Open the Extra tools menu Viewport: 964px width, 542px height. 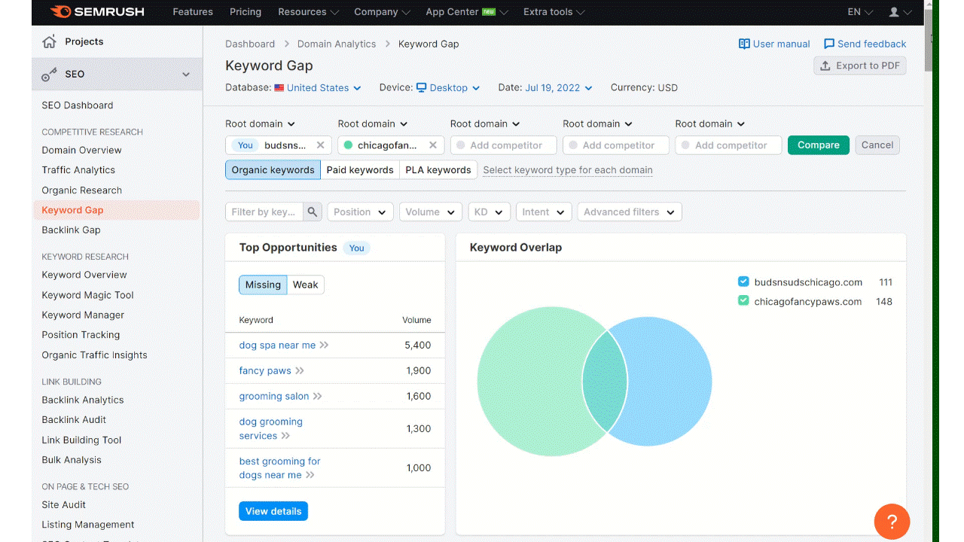(x=554, y=12)
